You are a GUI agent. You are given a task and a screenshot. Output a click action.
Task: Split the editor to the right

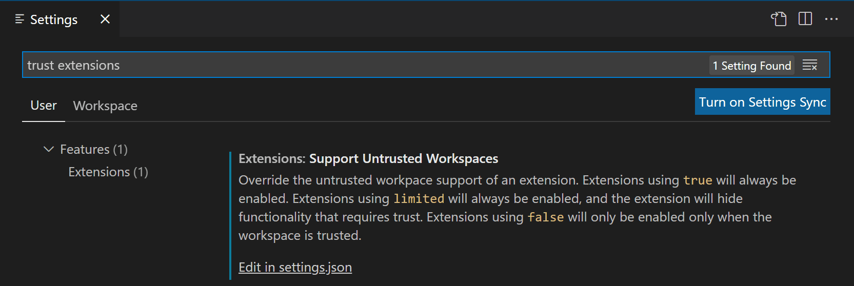coord(805,19)
